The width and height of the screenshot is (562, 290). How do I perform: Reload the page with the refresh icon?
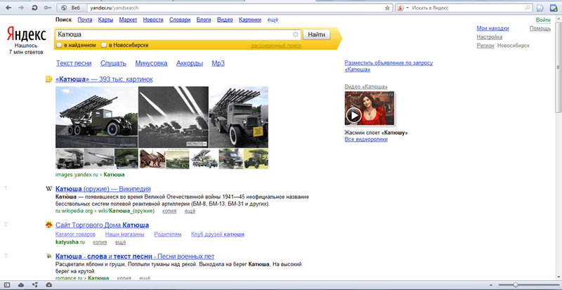[x=36, y=7]
